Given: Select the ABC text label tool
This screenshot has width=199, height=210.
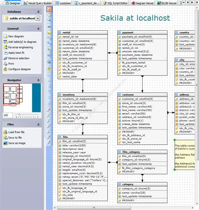Looking at the screenshot, I should point(49,26).
